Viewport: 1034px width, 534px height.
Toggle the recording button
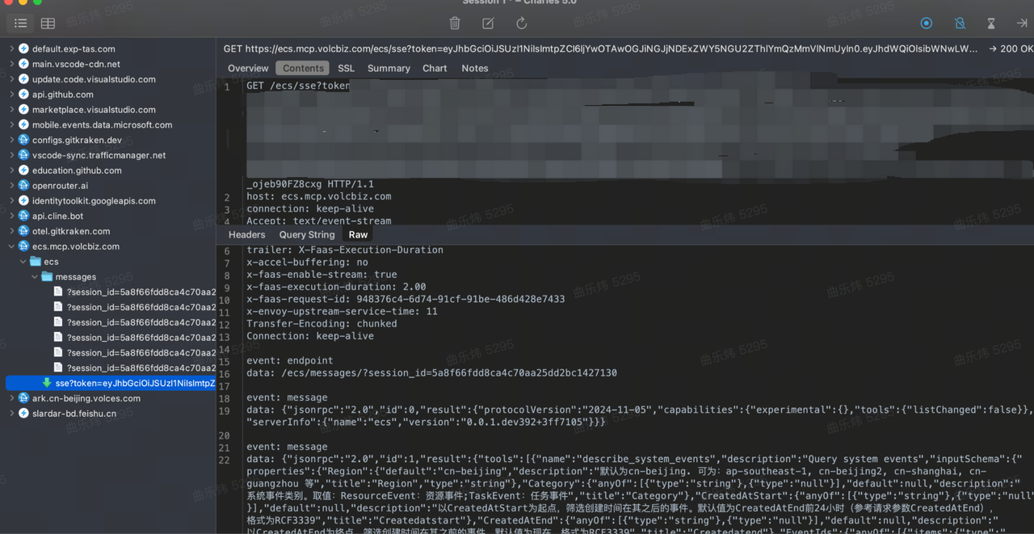927,23
